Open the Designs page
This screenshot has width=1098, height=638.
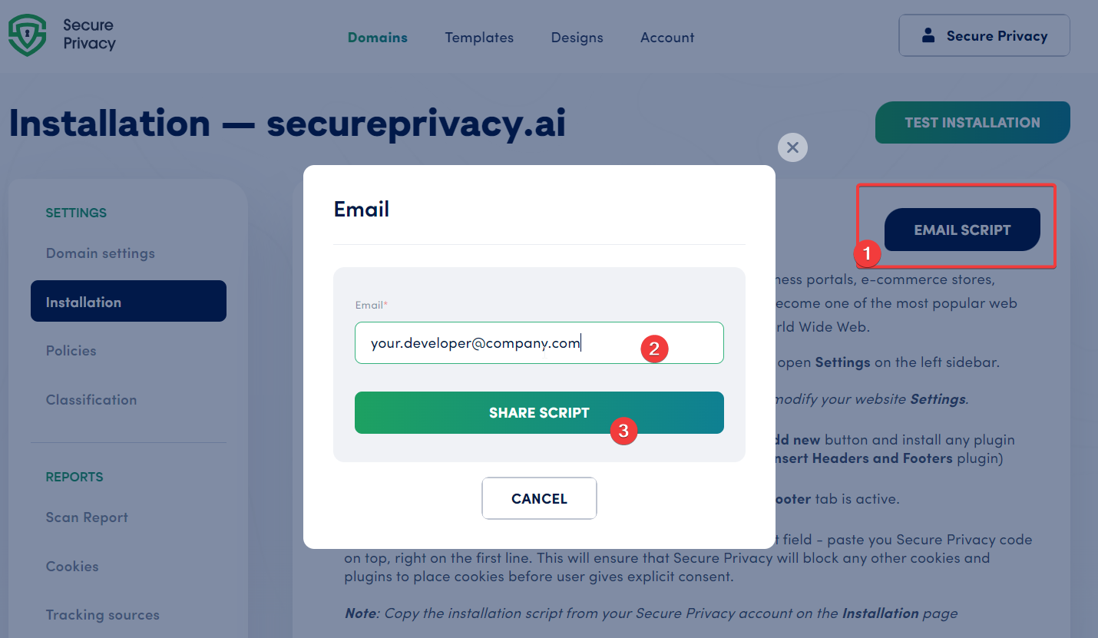click(577, 37)
